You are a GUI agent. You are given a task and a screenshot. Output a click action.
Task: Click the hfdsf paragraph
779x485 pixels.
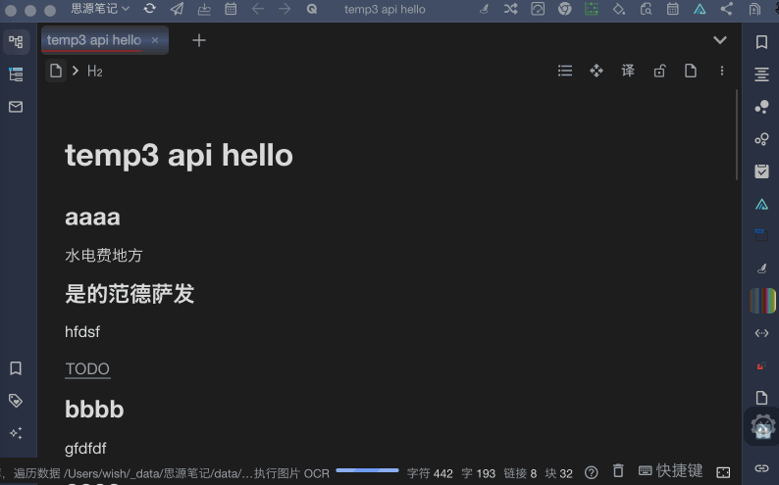pyautogui.click(x=82, y=332)
